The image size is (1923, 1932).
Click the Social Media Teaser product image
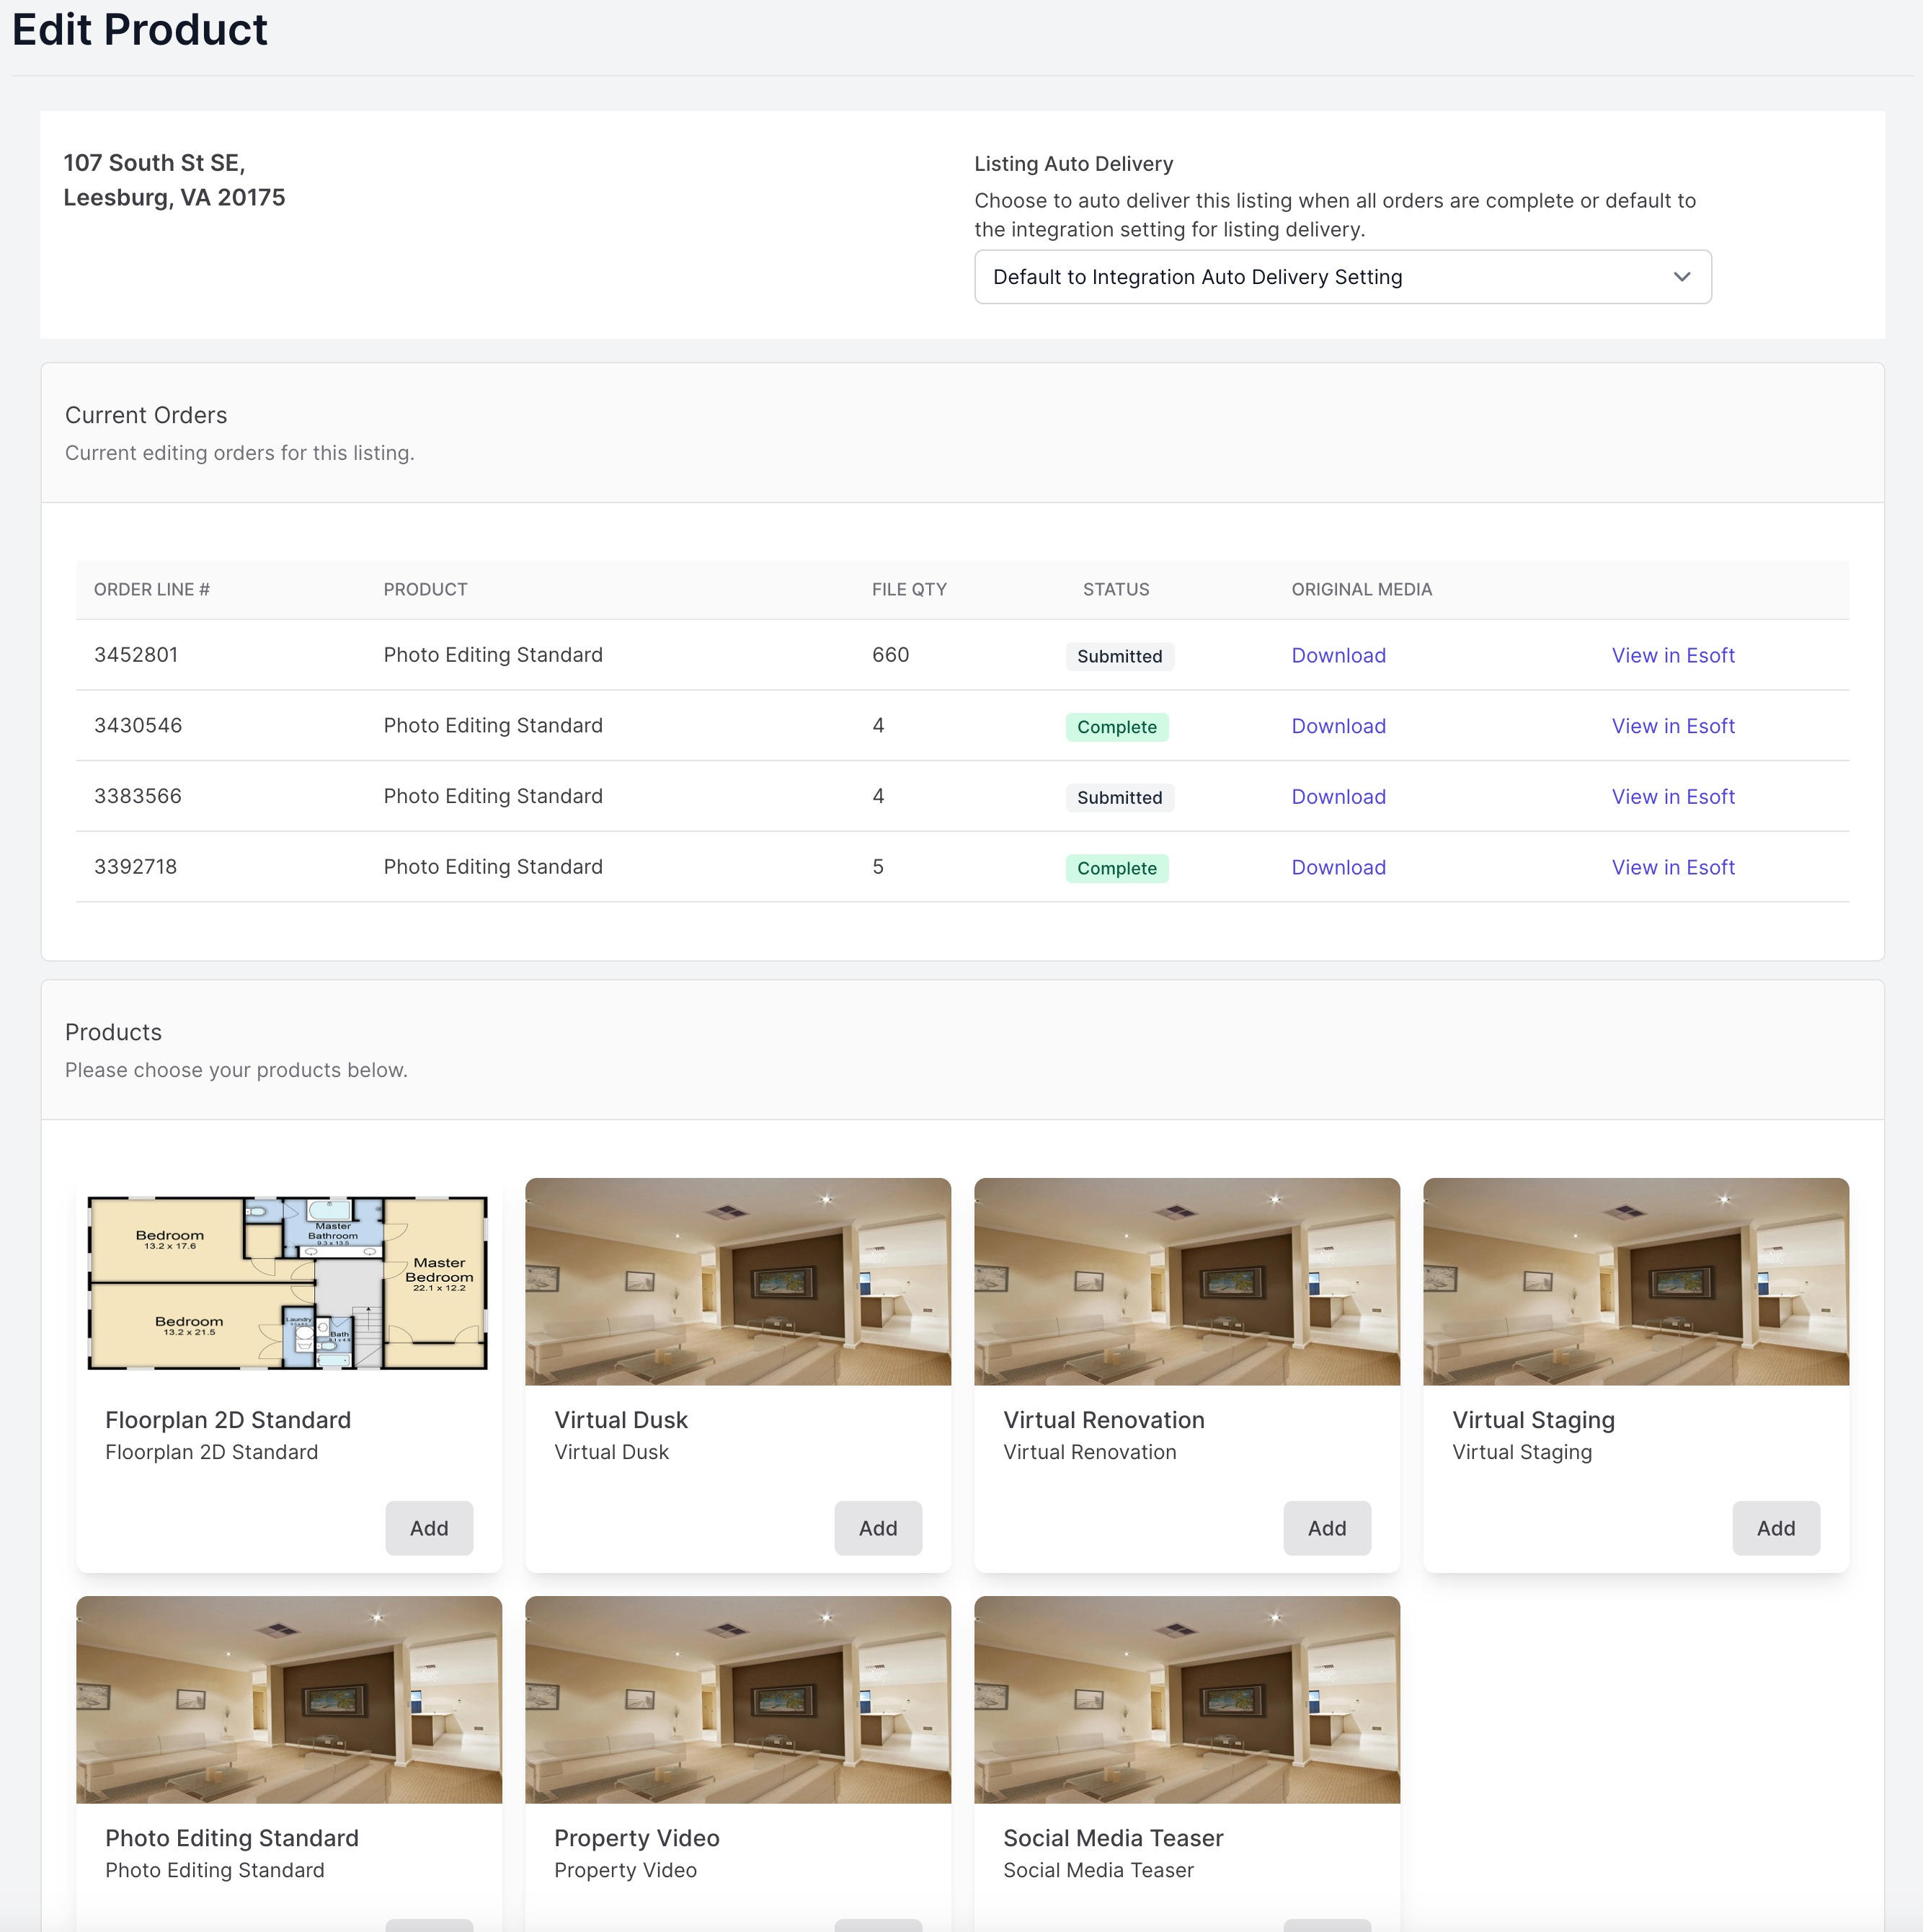click(x=1186, y=1700)
